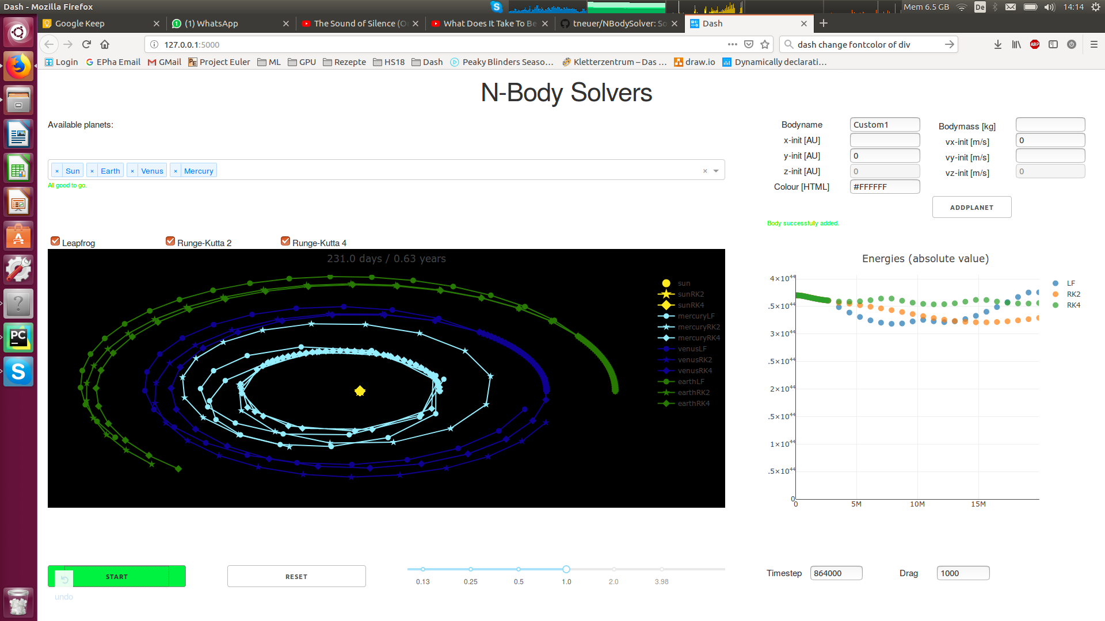Set speed slider to 2.0 mark
This screenshot has height=621, width=1105.
click(x=614, y=569)
